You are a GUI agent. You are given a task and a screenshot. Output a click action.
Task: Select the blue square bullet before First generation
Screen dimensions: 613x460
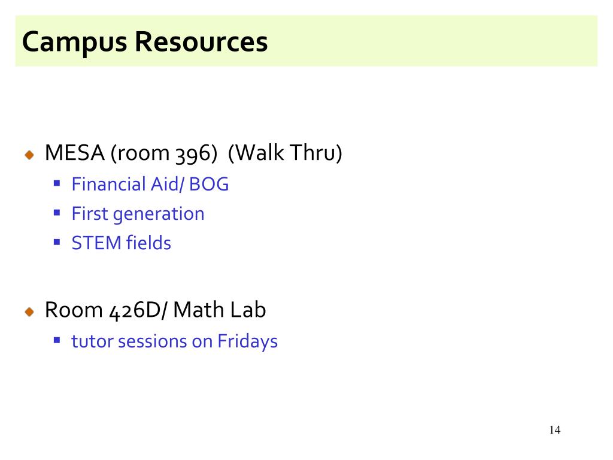[x=57, y=213]
